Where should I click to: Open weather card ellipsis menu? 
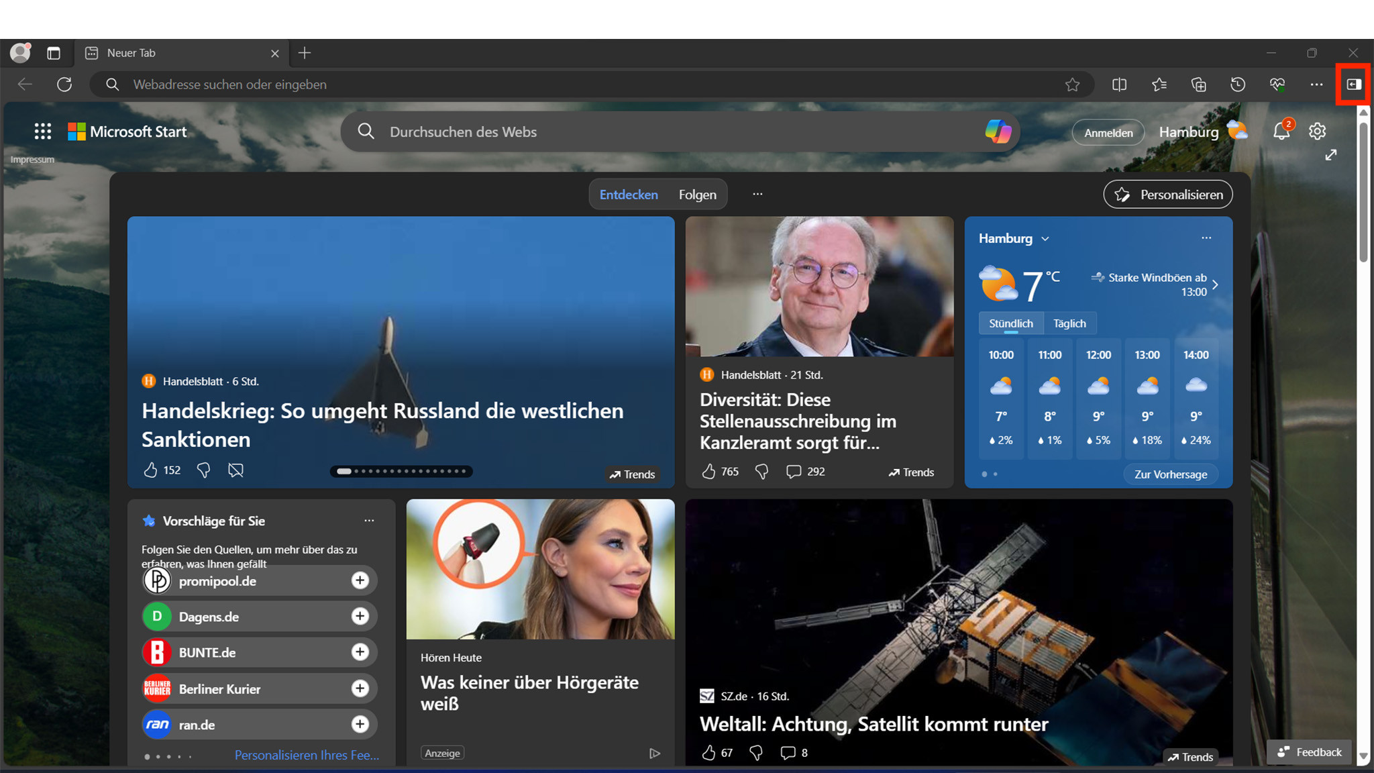click(1206, 238)
